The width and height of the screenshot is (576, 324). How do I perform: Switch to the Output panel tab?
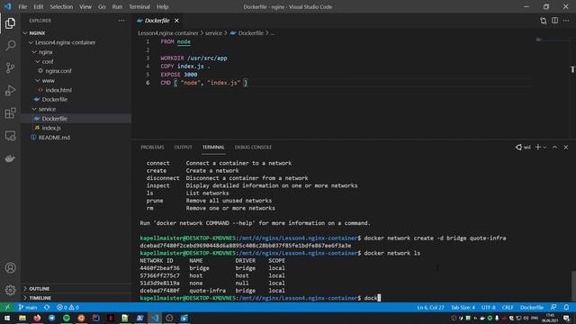click(x=183, y=147)
